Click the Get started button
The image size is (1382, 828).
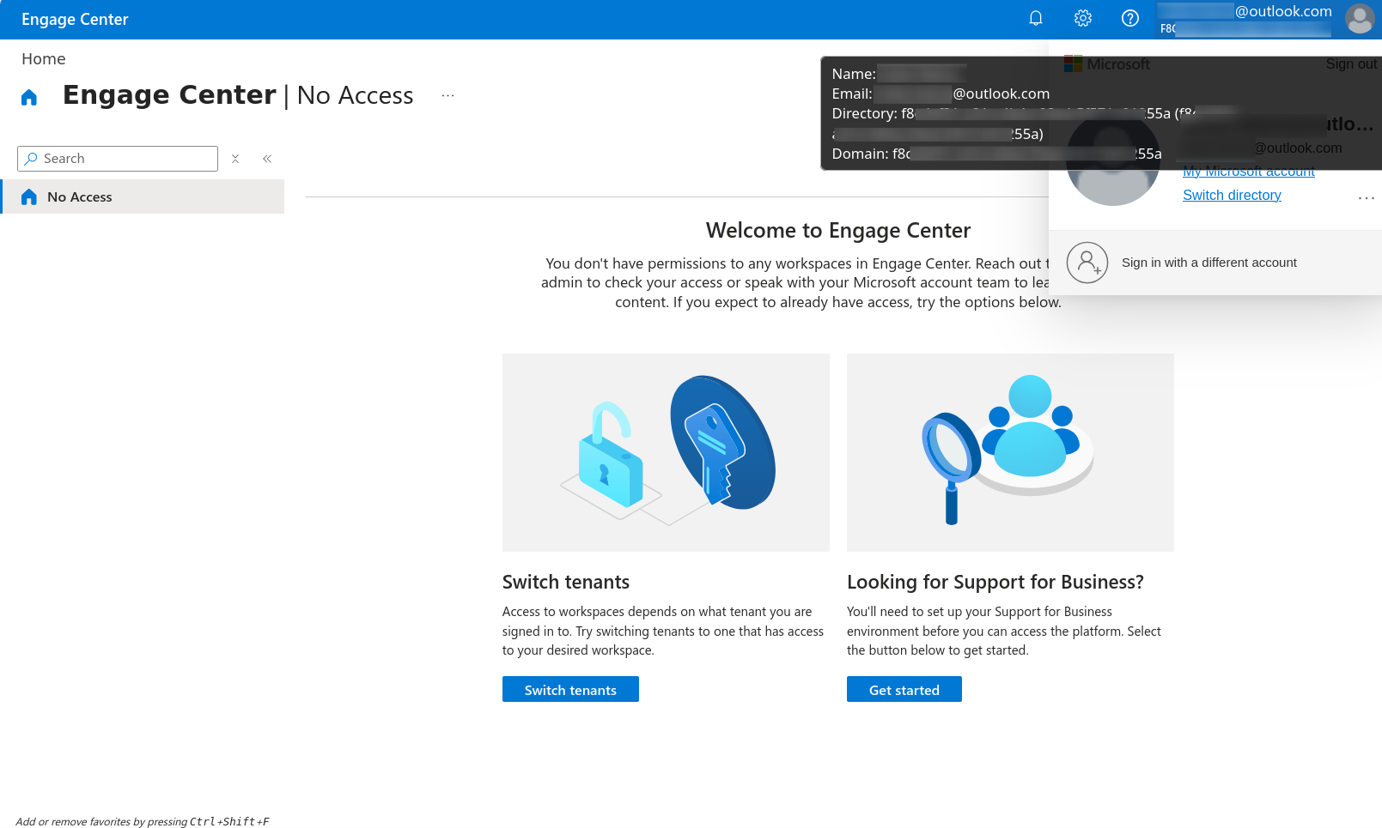click(x=904, y=689)
